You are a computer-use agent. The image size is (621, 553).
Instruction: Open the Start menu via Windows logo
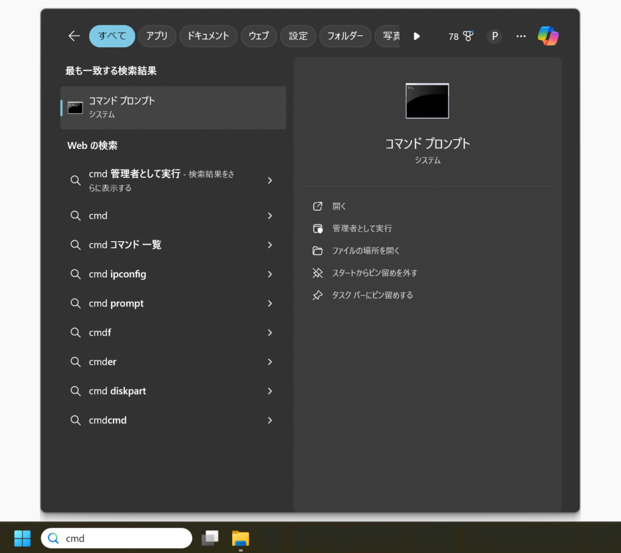pos(22,538)
